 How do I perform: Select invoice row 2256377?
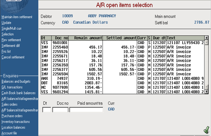tap(123, 69)
